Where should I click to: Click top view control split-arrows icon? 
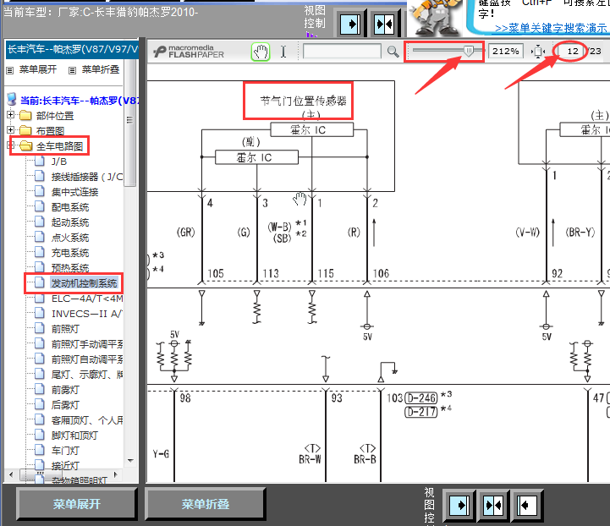[384, 25]
